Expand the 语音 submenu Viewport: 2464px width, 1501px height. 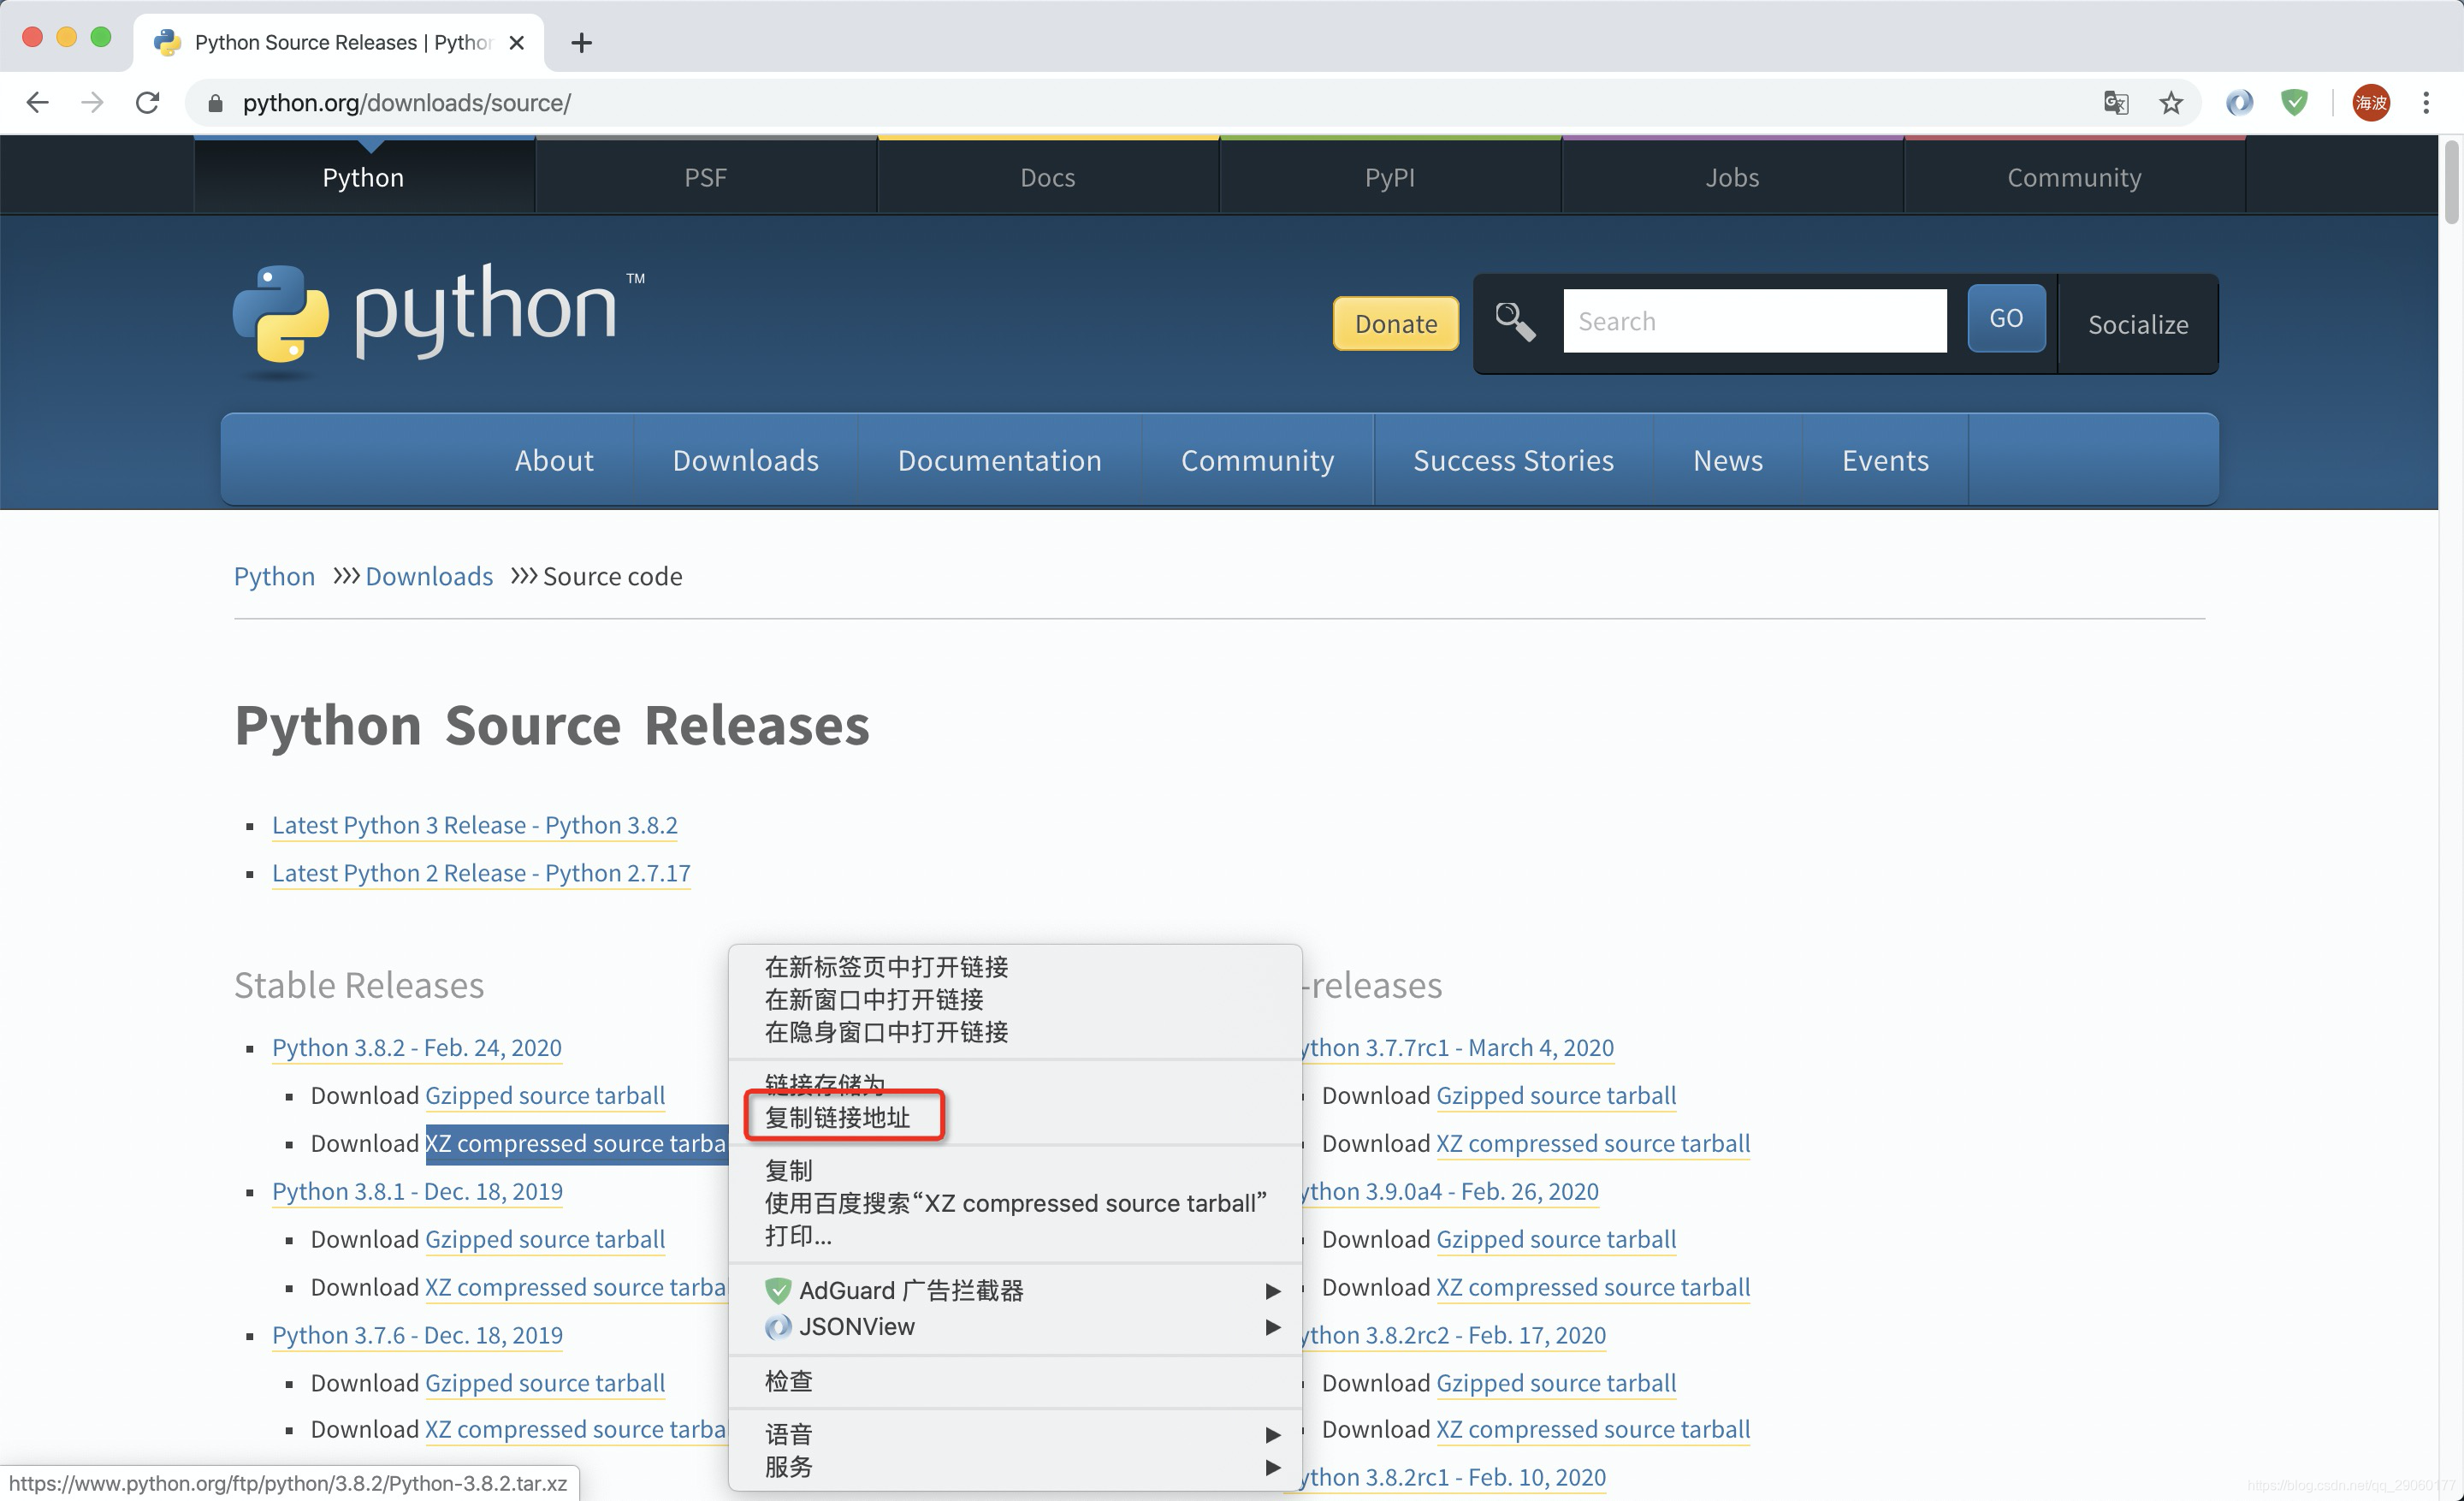[x=1015, y=1434]
